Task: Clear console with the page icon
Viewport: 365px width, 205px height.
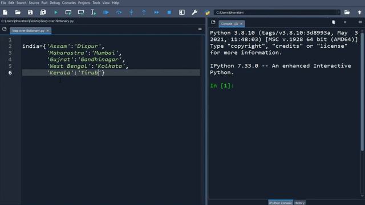Action: (334, 22)
